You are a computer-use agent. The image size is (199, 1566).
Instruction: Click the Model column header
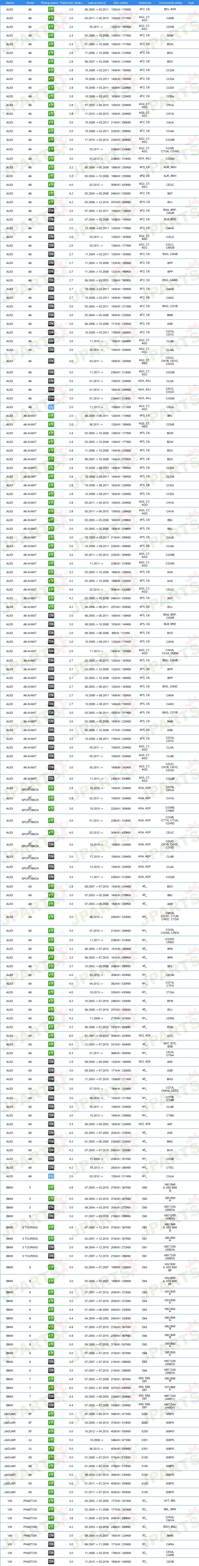[30, 3]
